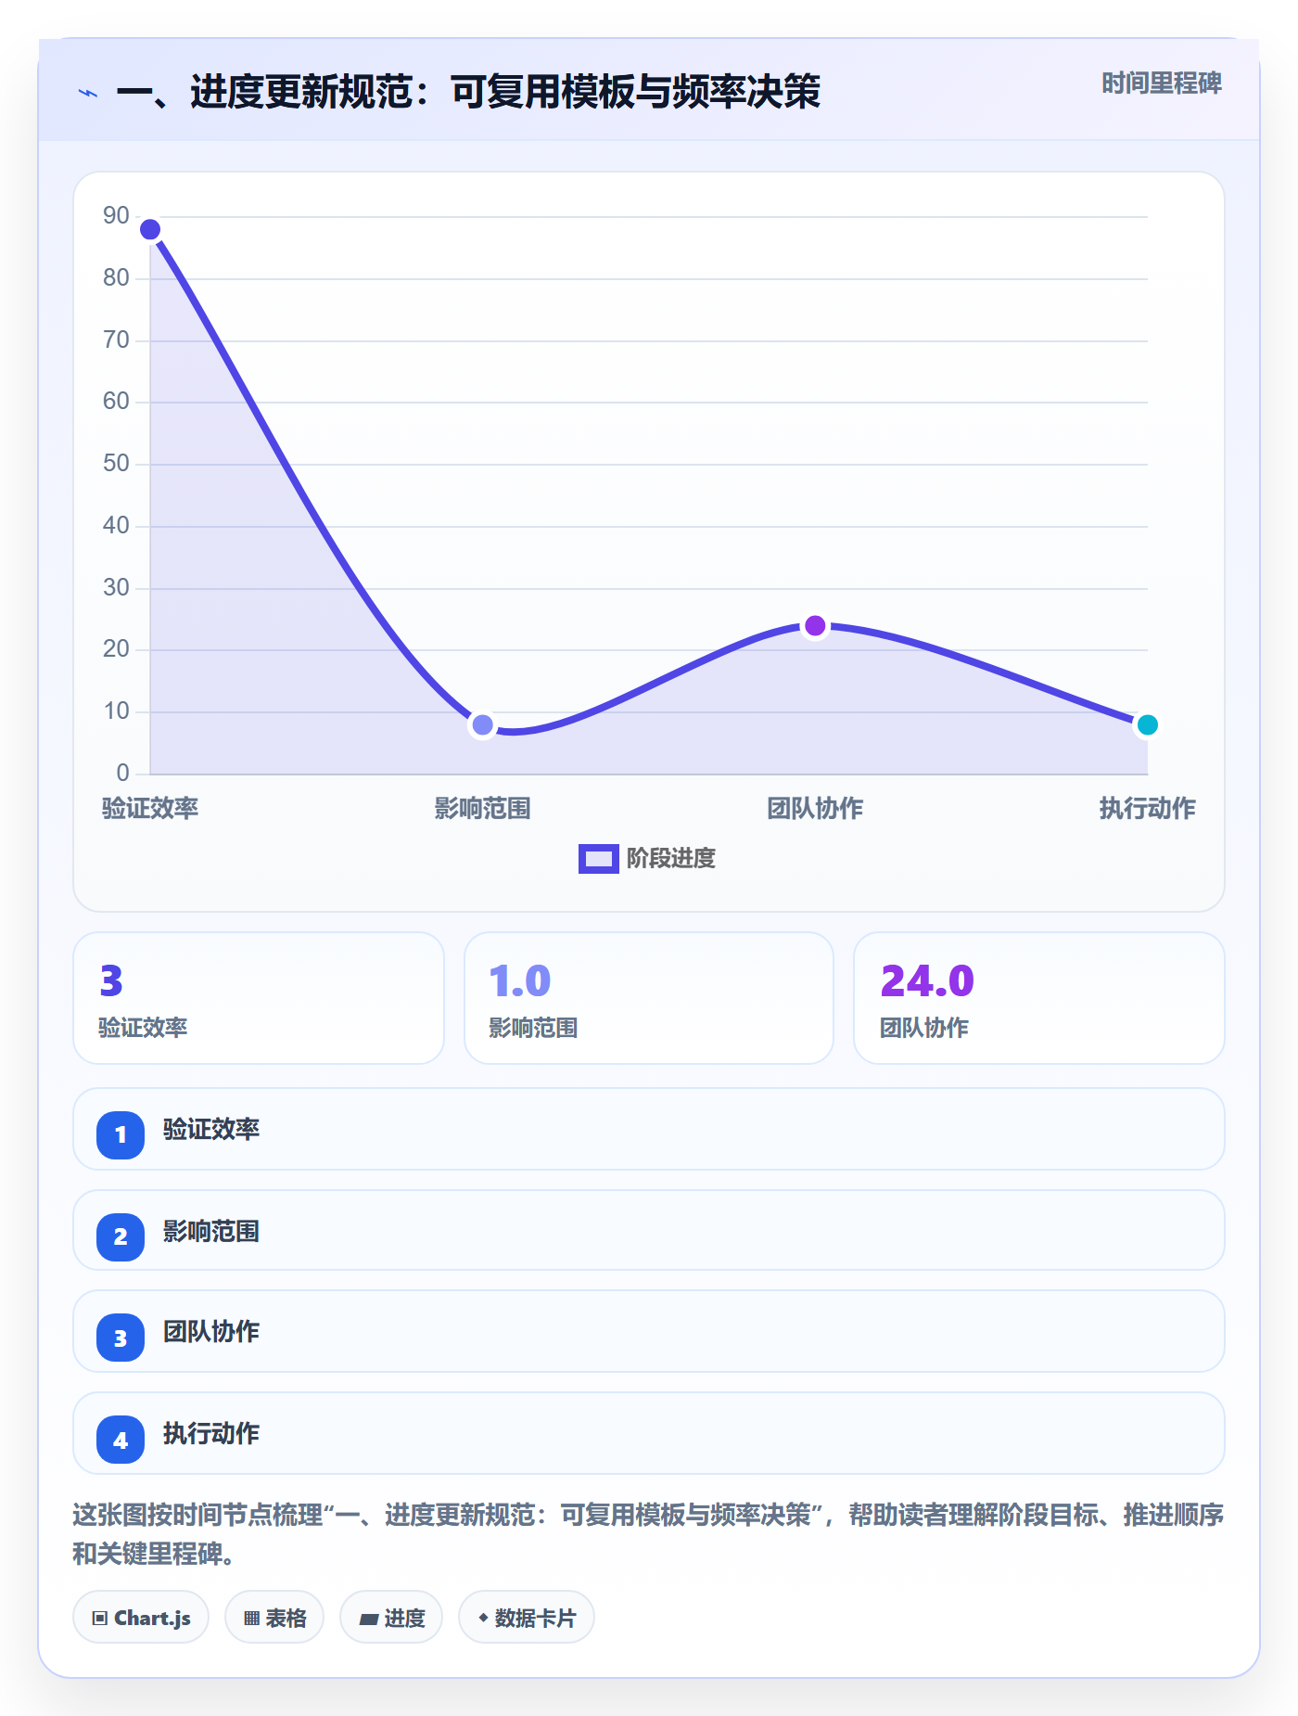The image size is (1298, 1716).
Task: Select the blue number 1 badge
Action: (x=121, y=1134)
